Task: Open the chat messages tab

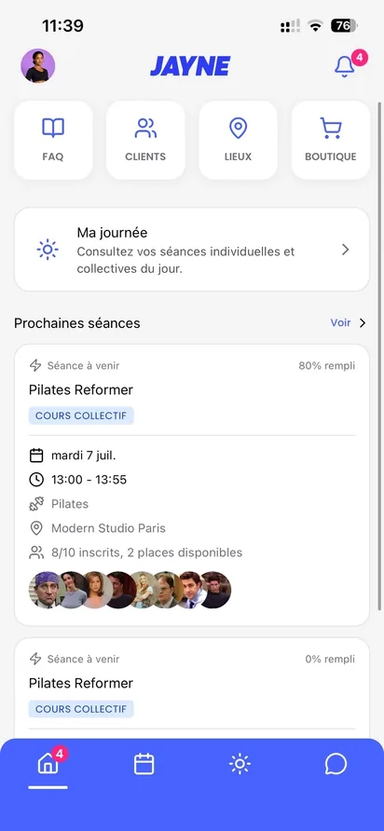Action: coord(336,764)
